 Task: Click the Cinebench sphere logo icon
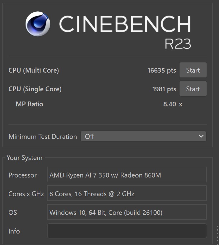(38, 24)
